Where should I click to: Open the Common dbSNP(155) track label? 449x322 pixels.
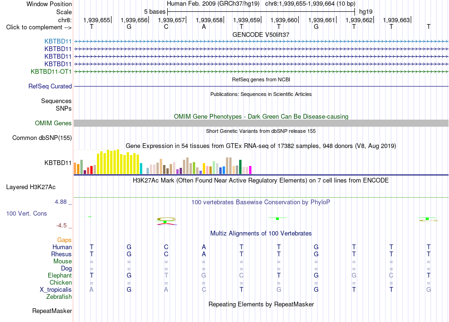coord(42,138)
